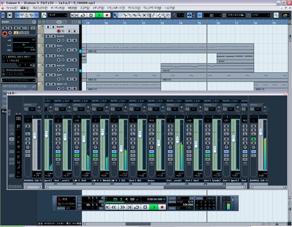Viewport: 292px width, 227px height.
Task: Click bar 22 on the ruler
Action: (x=144, y=23)
